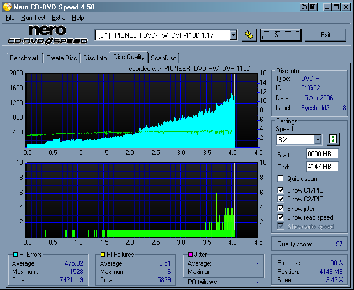Toggle the Quick scan checkbox
Viewport: 354px width, 290px height.
[x=281, y=178]
